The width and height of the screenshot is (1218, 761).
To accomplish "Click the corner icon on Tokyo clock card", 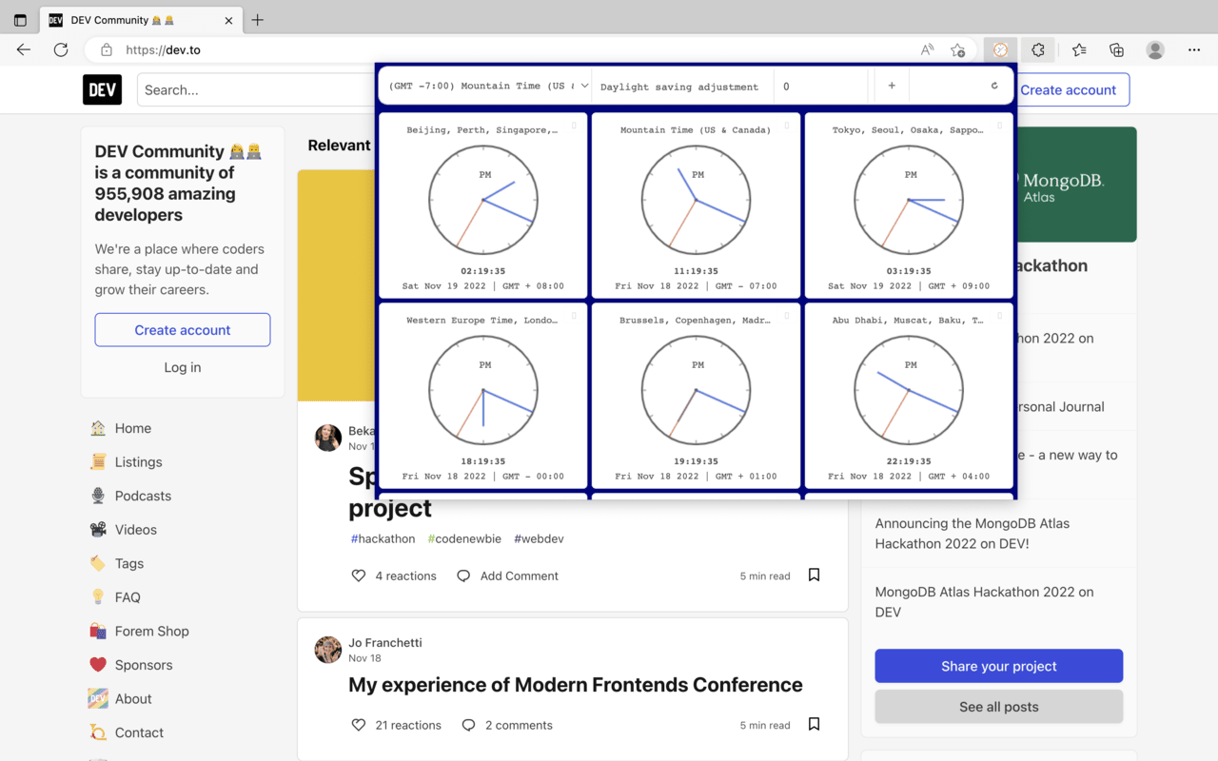I will 999,126.
